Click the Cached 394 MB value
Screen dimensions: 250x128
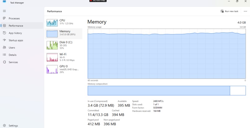(118, 115)
